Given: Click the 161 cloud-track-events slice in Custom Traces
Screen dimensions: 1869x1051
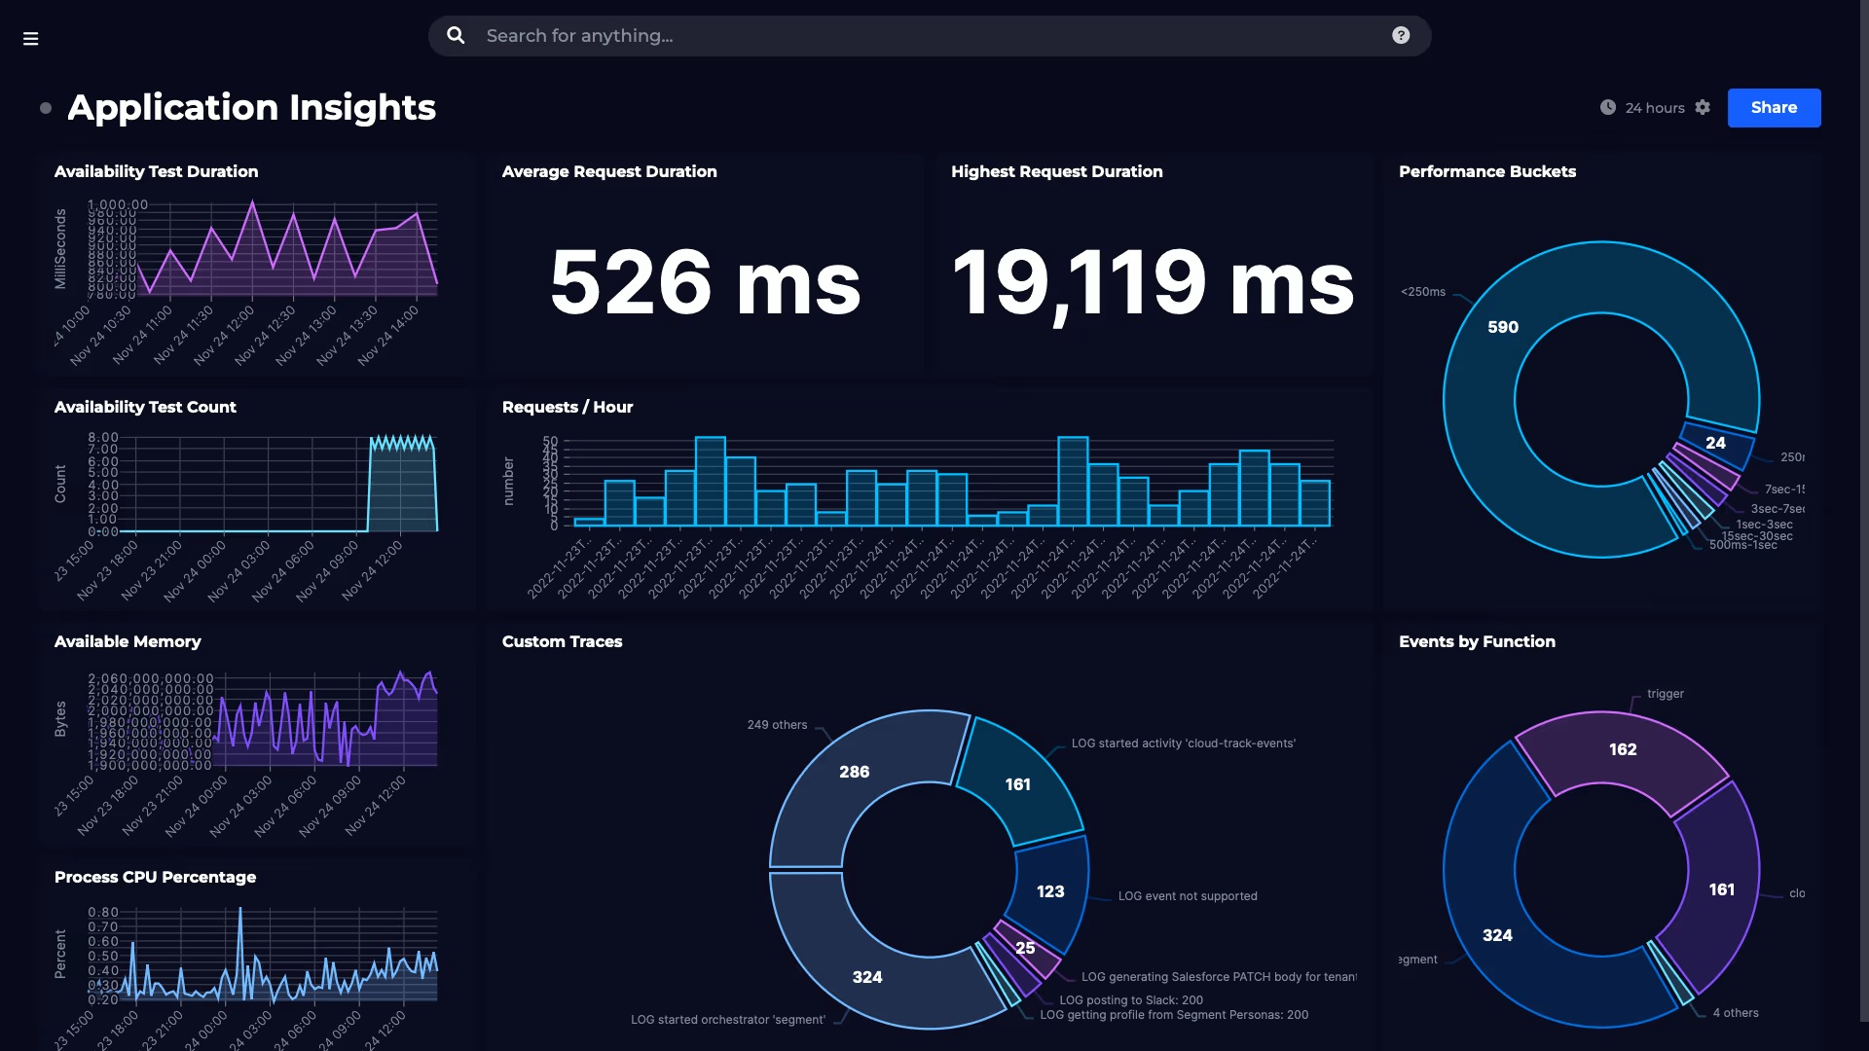Looking at the screenshot, I should coord(1017,784).
